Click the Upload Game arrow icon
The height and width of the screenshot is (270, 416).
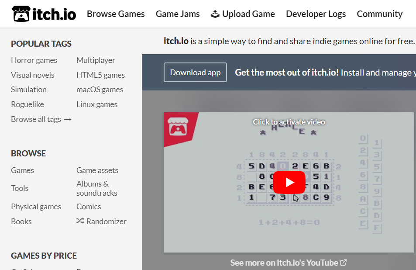[215, 14]
